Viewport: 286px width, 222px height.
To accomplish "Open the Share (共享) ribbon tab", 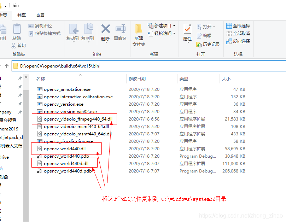I will (22, 16).
